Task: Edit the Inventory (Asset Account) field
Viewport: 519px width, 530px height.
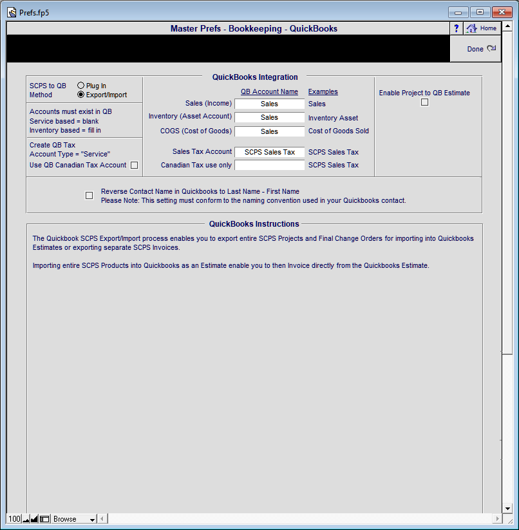Action: coord(270,117)
